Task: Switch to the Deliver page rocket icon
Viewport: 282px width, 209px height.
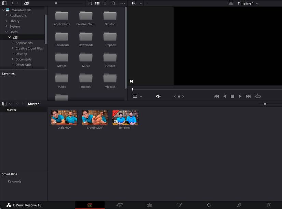Action: (269, 205)
